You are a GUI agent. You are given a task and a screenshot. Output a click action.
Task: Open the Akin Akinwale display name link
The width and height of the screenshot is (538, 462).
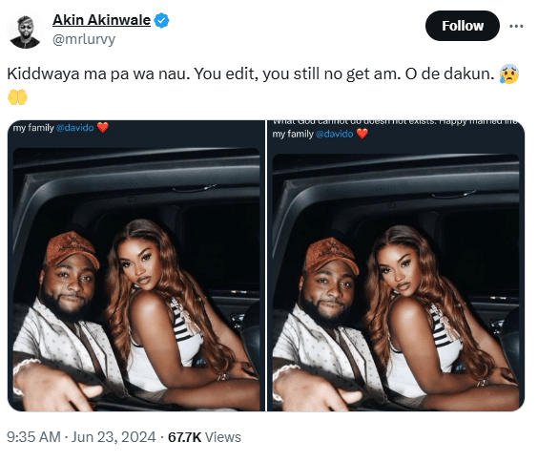[x=101, y=20]
